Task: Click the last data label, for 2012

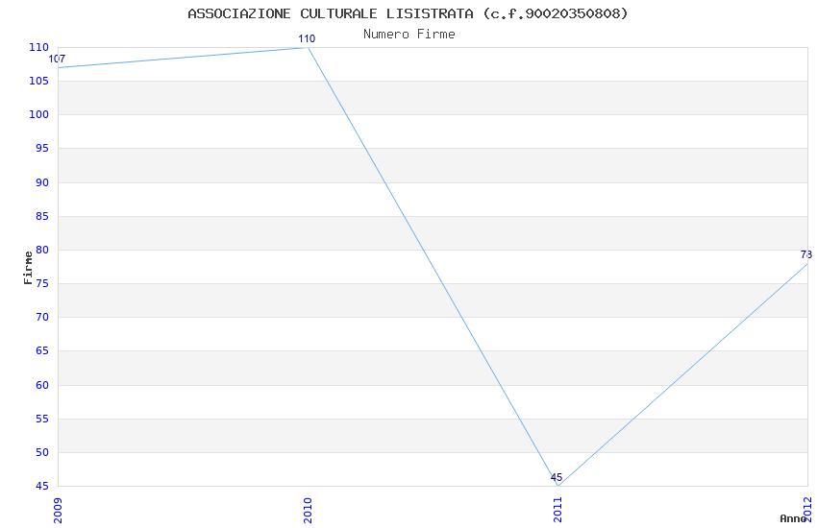Action: point(806,255)
